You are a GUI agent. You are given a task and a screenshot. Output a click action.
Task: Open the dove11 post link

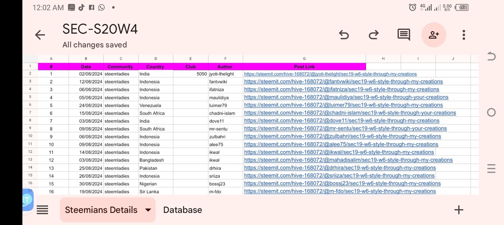tap(342, 121)
